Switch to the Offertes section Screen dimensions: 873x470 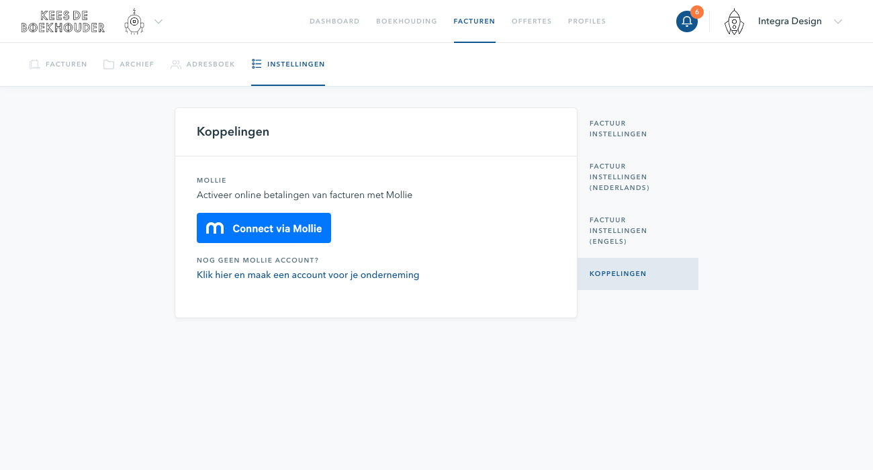(531, 21)
